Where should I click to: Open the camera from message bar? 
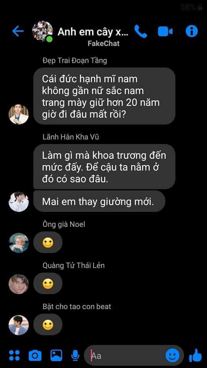[35, 355]
